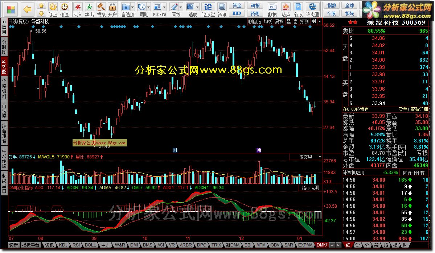
Task: Click the 买入 buy icon
Action: pyautogui.click(x=78, y=10)
